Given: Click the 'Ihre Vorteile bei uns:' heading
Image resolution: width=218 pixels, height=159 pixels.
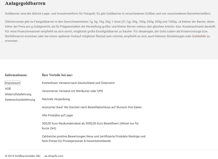Looking at the screenshot, I should [57, 75].
